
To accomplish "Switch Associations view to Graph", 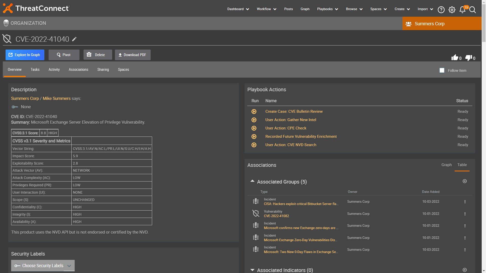I will pyautogui.click(x=447, y=165).
